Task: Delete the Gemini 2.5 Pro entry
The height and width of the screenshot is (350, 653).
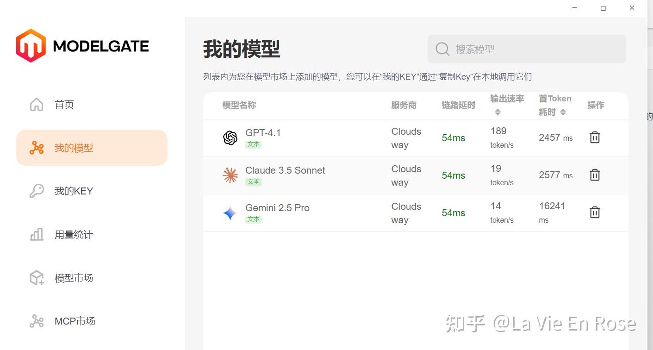Action: (x=595, y=212)
